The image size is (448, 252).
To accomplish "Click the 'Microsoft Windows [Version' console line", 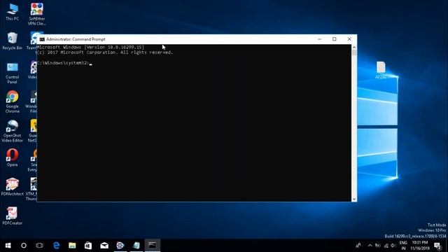I will [x=90, y=47].
